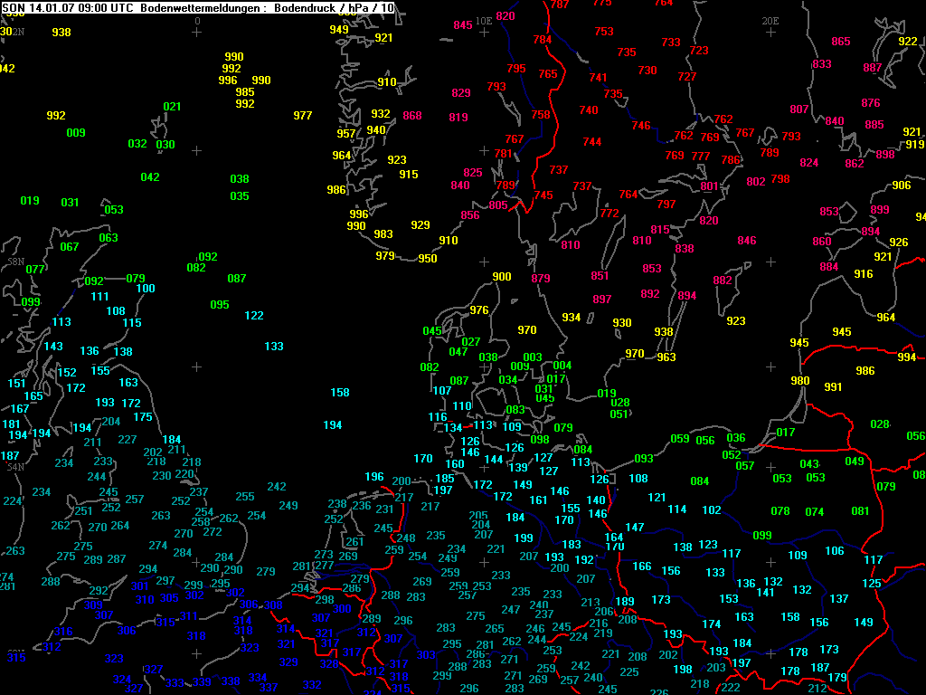Viewport: 926px width, 695px height.
Task: Click the yellow 980 station value
Action: tap(800, 381)
